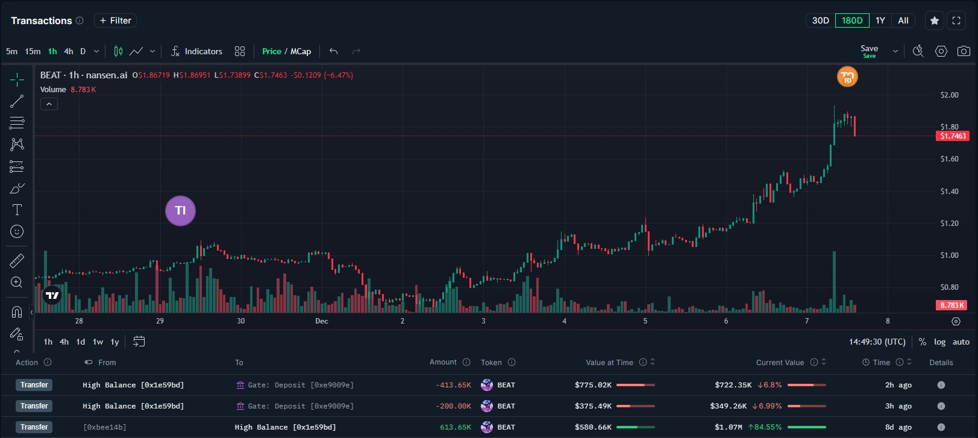Open the time interval dropdown arrow

point(96,51)
